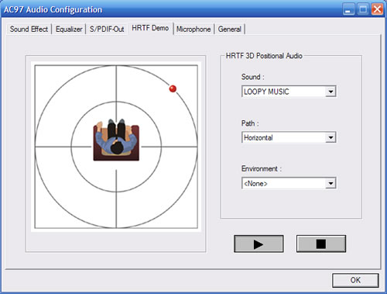Open the Sound dropdown arrow

[330, 92]
